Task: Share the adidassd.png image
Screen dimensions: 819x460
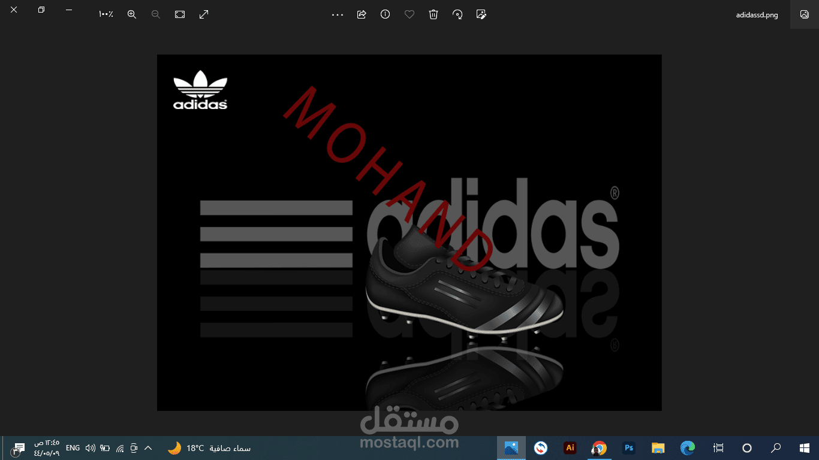Action: 362,14
